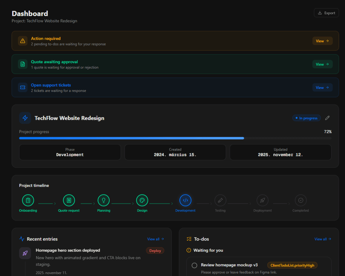
Task: Click the Onboarding timeline label
Action: (x=28, y=211)
